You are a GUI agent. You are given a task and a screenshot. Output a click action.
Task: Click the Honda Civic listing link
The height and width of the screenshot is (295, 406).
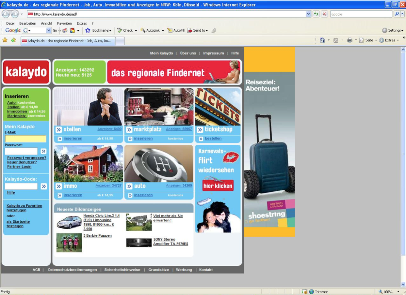tap(102, 222)
